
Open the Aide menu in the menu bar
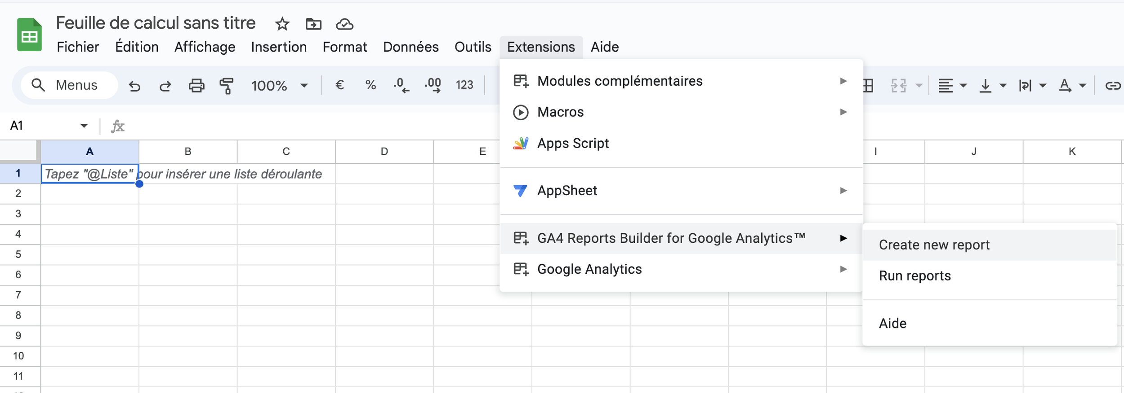(605, 47)
